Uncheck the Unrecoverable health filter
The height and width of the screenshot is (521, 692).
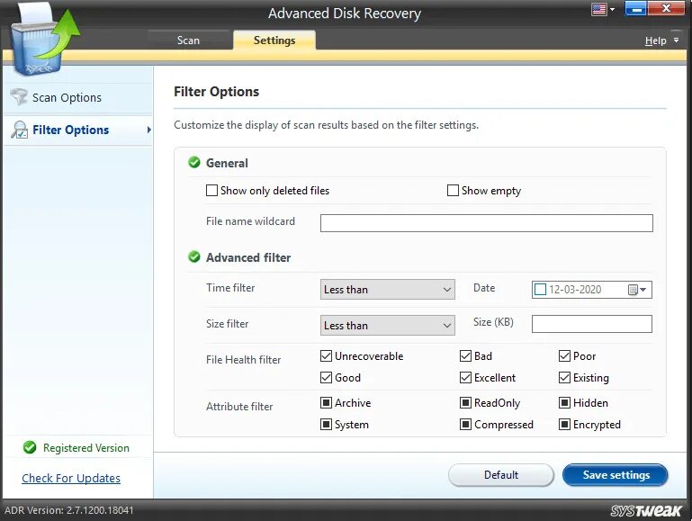pyautogui.click(x=326, y=356)
